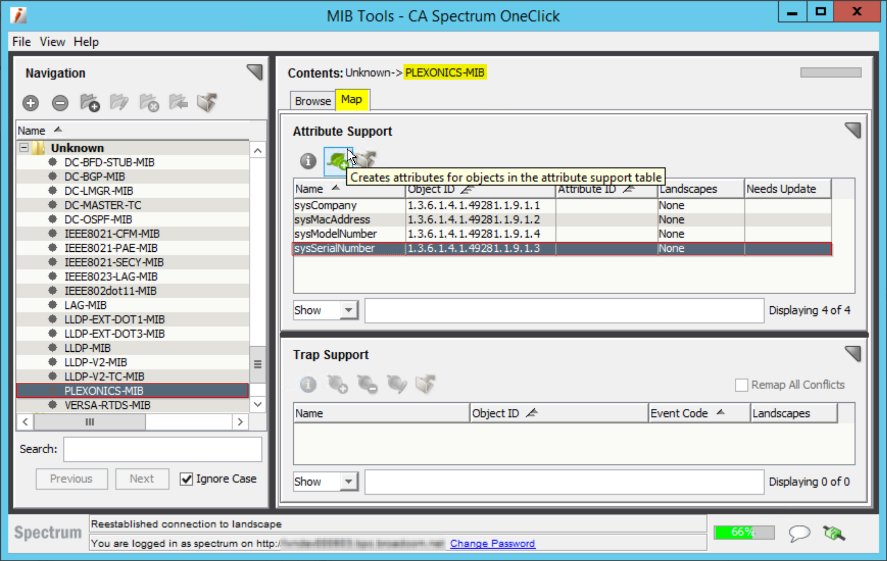
Task: Switch to the Browse tab
Action: [313, 101]
